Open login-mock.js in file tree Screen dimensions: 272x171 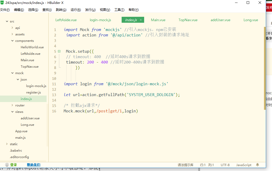click(x=36, y=86)
